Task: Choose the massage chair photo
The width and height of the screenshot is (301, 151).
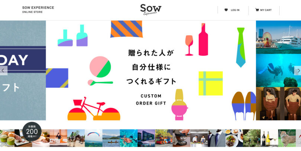Action: (278, 103)
